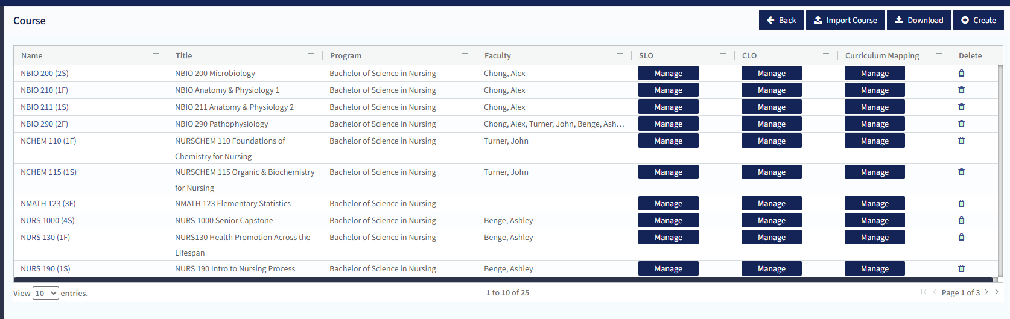The width and height of the screenshot is (1010, 319).
Task: Delete the NMATH 123 (3F) row
Action: tap(961, 203)
